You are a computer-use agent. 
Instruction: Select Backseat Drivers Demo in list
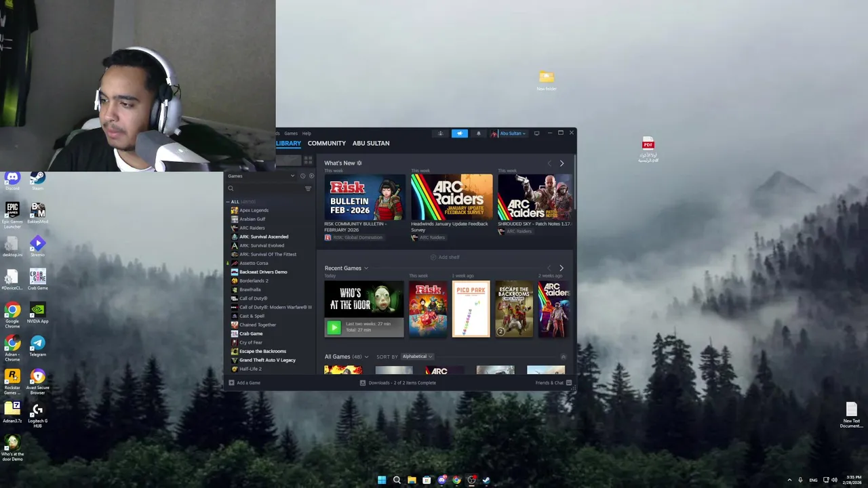click(x=263, y=272)
